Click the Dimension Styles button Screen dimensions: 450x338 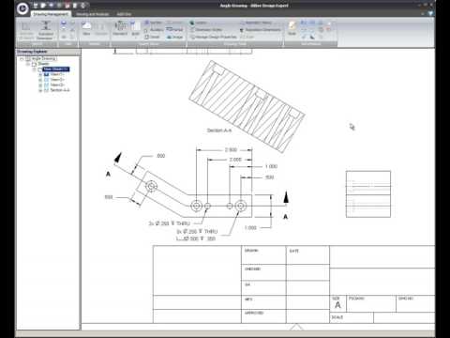tap(206, 30)
